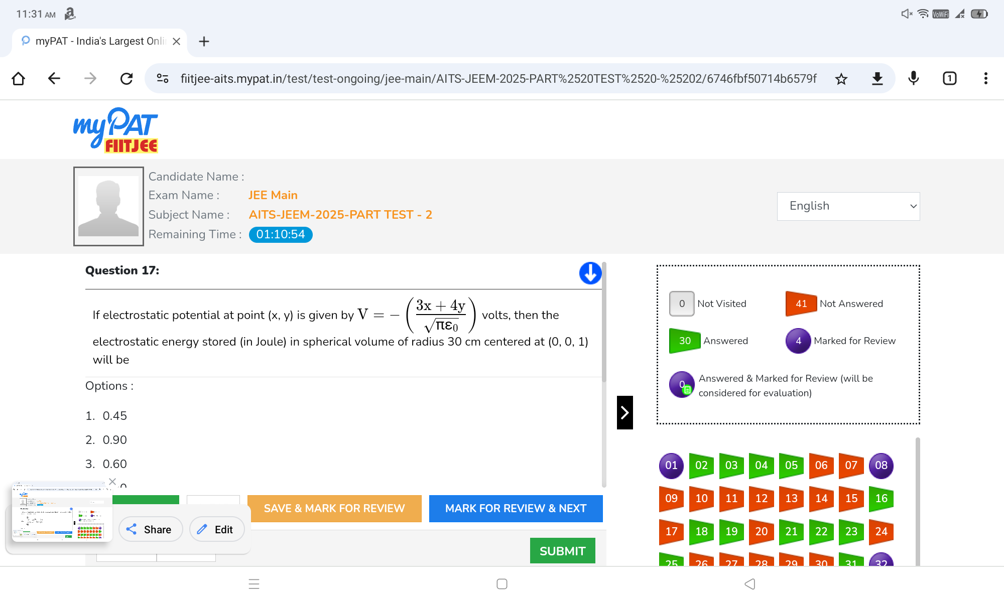Viewport: 1004px width, 602px height.
Task: Go back with the back arrow
Action: (x=54, y=78)
